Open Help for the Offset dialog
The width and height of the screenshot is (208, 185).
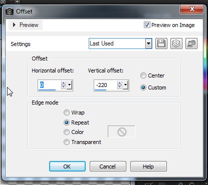pyautogui.click(x=148, y=166)
